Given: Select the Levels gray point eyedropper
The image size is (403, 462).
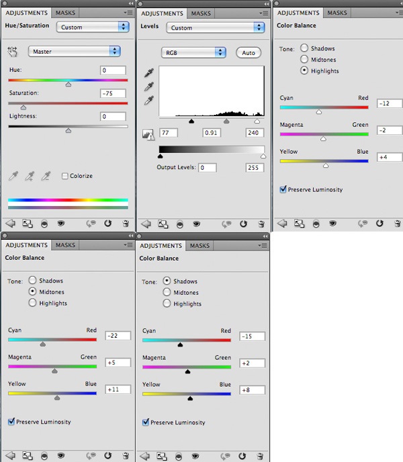Looking at the screenshot, I should [x=149, y=87].
